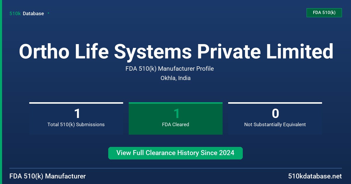Image resolution: width=351 pixels, height=184 pixels.
Task: Click the Okhla, India location text
Action: [175, 78]
